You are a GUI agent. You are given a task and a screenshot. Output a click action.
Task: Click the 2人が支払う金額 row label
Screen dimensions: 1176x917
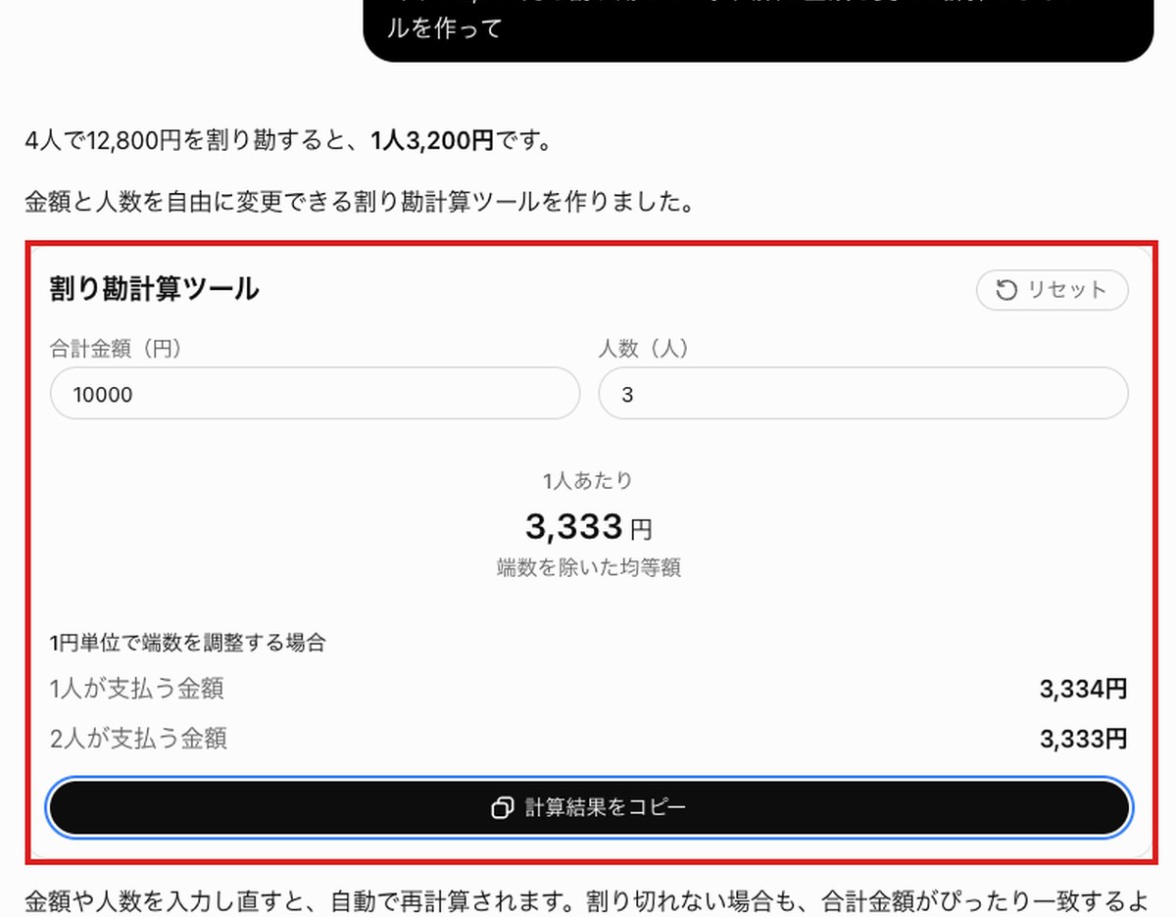click(x=138, y=738)
